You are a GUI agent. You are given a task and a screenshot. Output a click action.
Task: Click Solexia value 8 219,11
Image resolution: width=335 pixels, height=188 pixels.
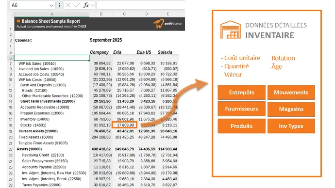pos(169,125)
